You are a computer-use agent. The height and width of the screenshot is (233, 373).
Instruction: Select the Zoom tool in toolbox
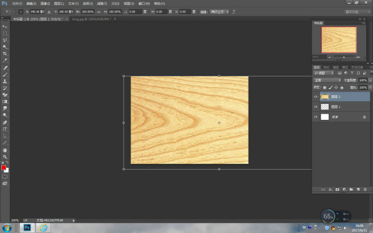pos(5,157)
